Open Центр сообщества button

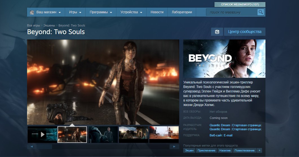pos(245,32)
